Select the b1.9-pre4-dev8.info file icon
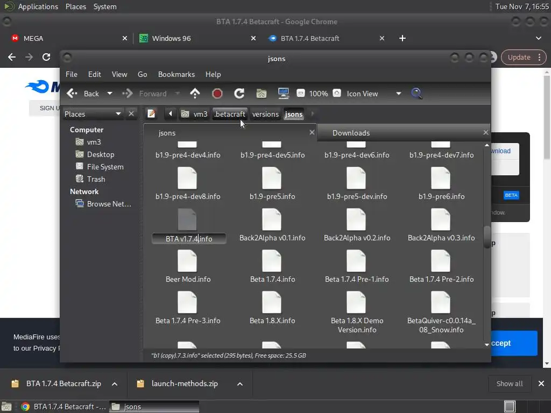Viewport: 551px width, 413px height. pos(187,178)
